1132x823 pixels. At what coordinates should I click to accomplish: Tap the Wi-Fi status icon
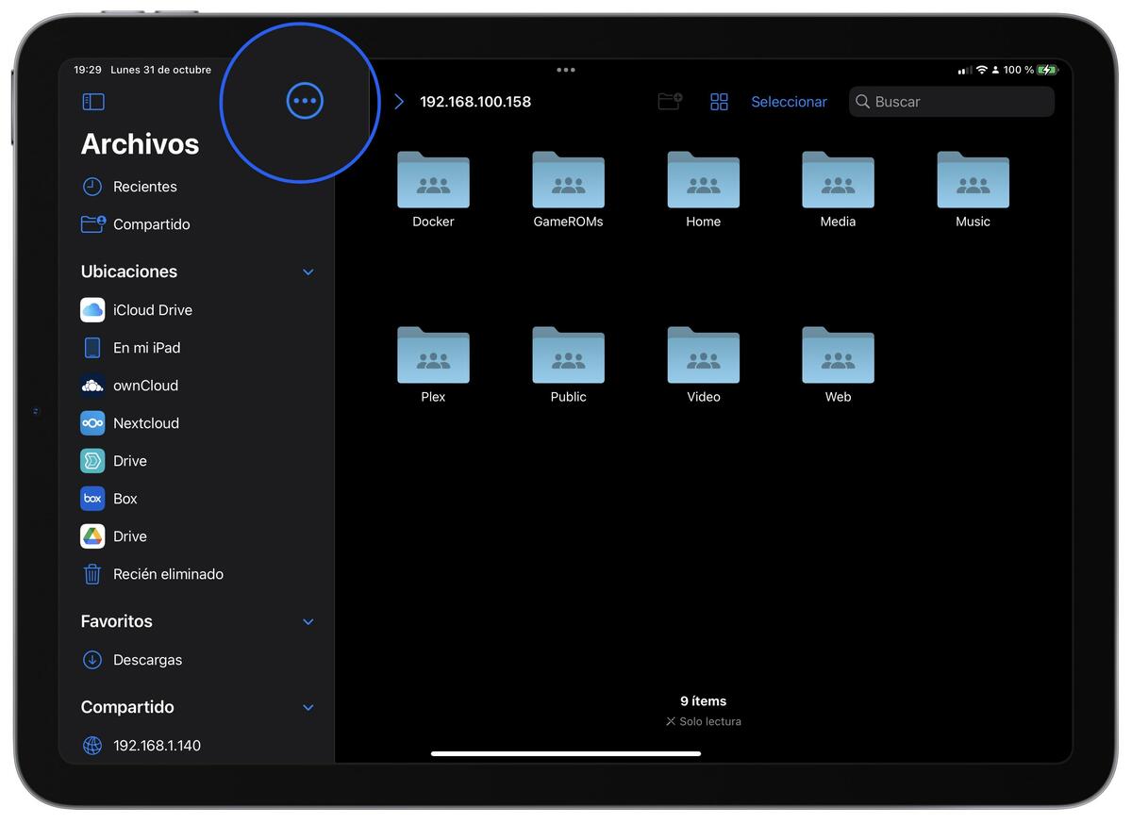[x=981, y=70]
